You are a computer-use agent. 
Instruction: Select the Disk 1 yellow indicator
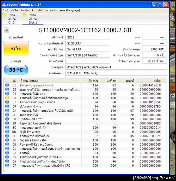pyautogui.click(x=25, y=15)
